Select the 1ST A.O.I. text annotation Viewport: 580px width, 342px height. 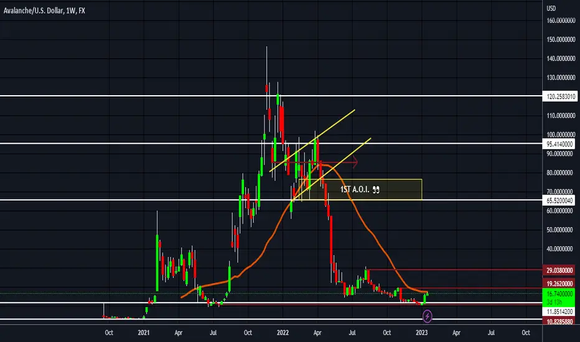point(360,190)
